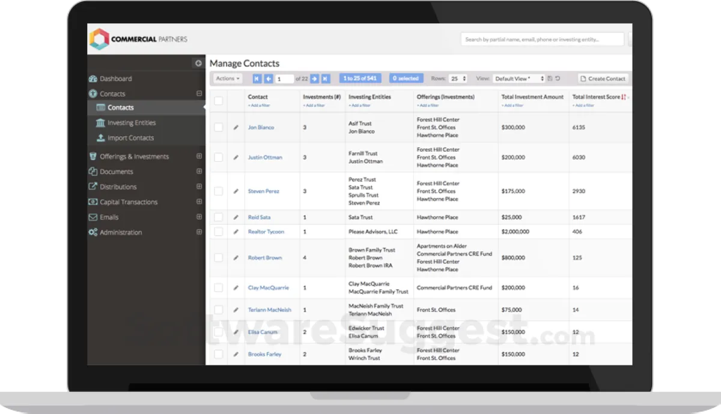
Task: Click the Documents copy icon
Action: pos(93,172)
